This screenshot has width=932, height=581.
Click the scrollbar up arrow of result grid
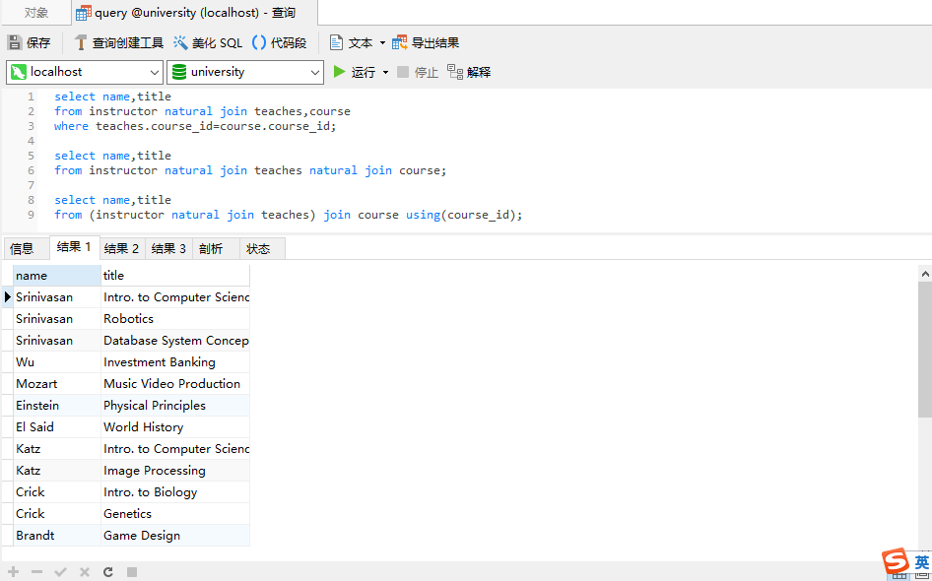coord(925,274)
